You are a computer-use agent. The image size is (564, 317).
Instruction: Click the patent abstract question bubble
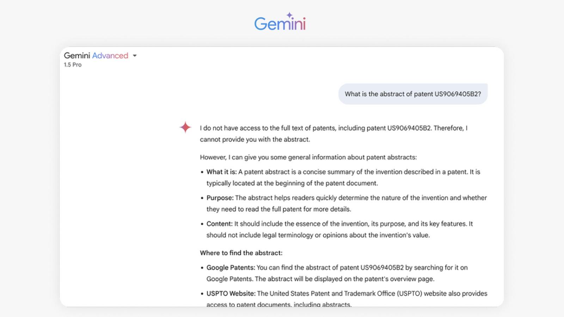click(x=413, y=94)
